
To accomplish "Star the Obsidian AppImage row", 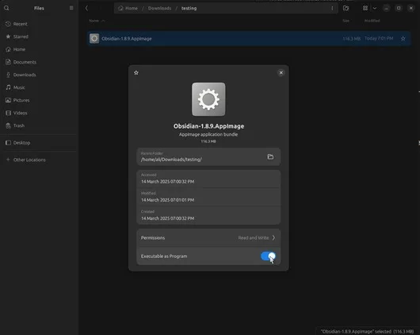I will [x=403, y=39].
